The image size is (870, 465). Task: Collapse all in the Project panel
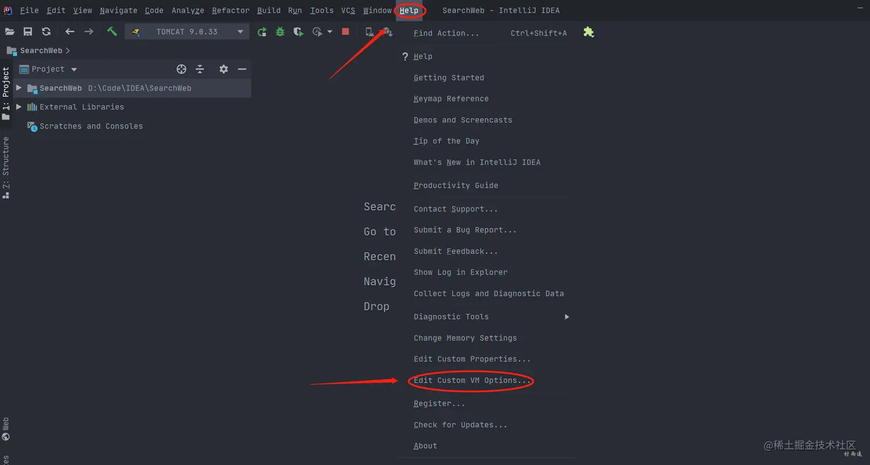(200, 69)
